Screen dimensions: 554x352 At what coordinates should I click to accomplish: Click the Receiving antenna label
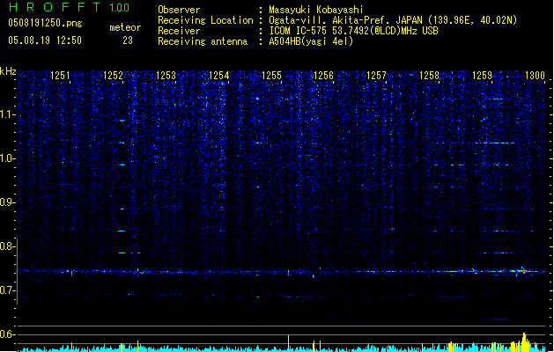(x=203, y=41)
